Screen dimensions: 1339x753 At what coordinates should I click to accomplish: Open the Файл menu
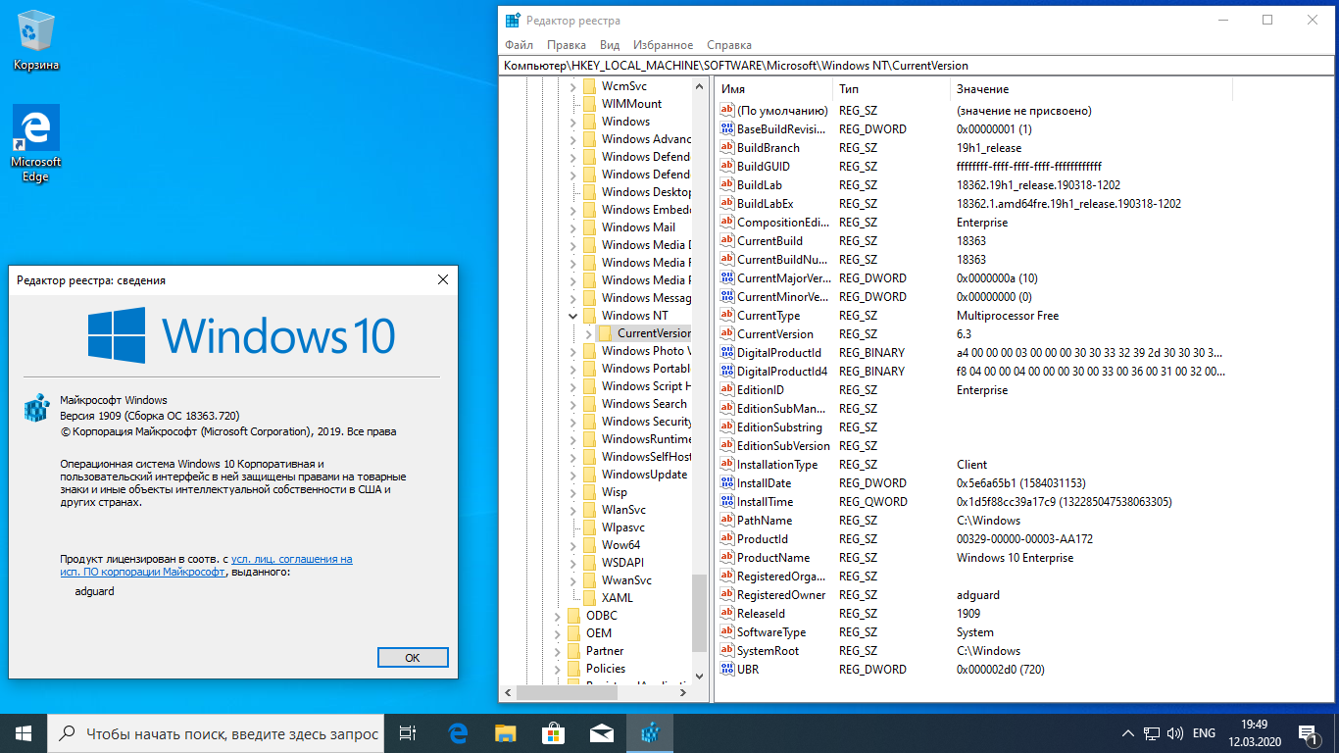[520, 45]
